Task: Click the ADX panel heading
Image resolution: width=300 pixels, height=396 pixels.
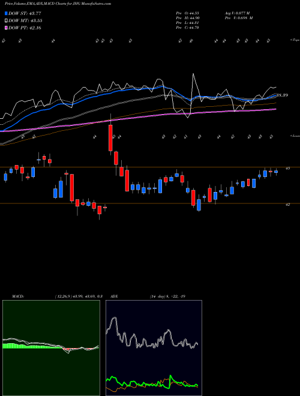Action: (115, 296)
